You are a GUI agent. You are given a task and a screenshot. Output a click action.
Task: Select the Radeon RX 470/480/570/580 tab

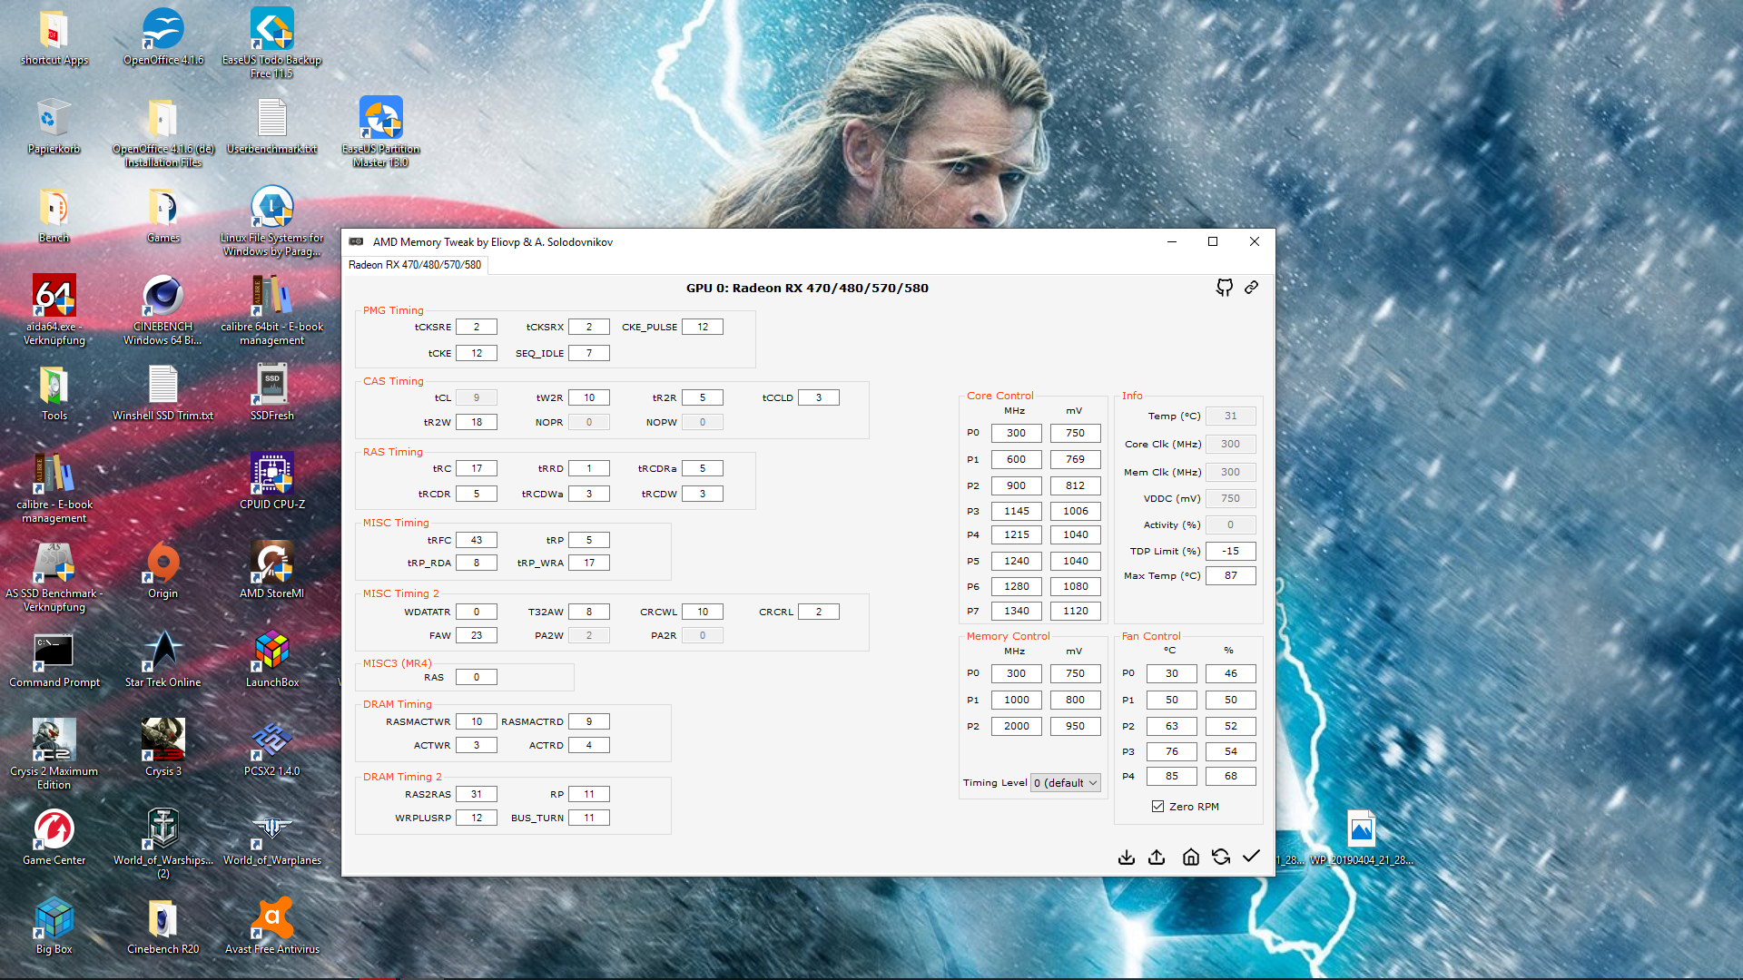pos(415,265)
